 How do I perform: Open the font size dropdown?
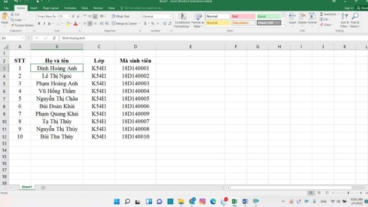pos(69,17)
